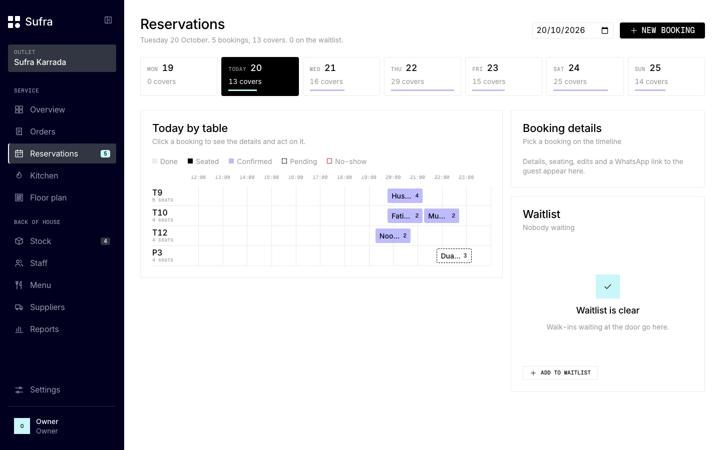Select the pending Dua... booking on P3
This screenshot has width=721, height=450.
click(x=454, y=256)
